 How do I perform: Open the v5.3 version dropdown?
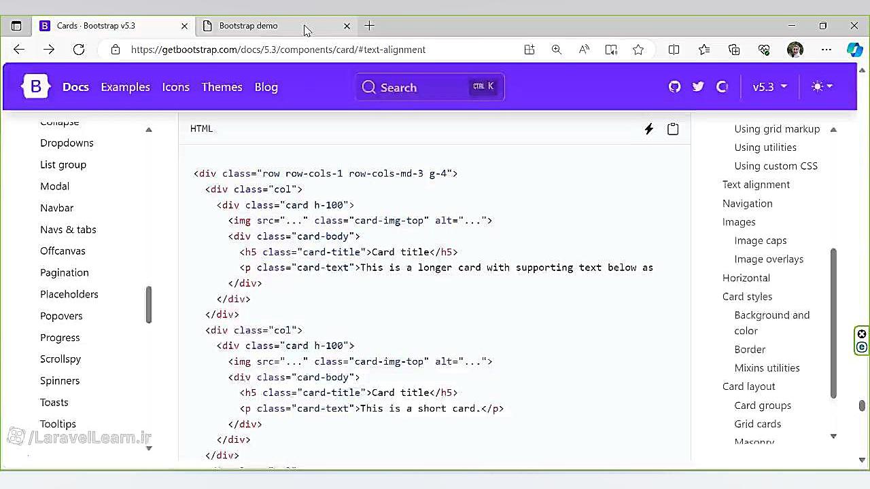pyautogui.click(x=770, y=87)
